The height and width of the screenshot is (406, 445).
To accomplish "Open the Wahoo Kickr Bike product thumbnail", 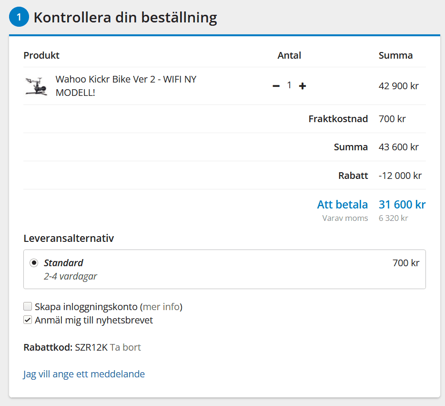I will (x=36, y=86).
